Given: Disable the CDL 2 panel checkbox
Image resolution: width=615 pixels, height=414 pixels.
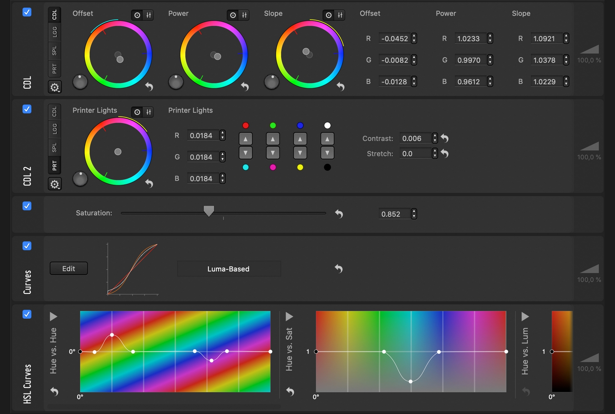Looking at the screenshot, I should click(27, 109).
